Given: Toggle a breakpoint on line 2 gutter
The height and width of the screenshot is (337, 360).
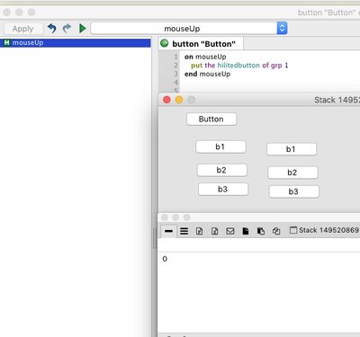Looking at the screenshot, I should (169, 66).
